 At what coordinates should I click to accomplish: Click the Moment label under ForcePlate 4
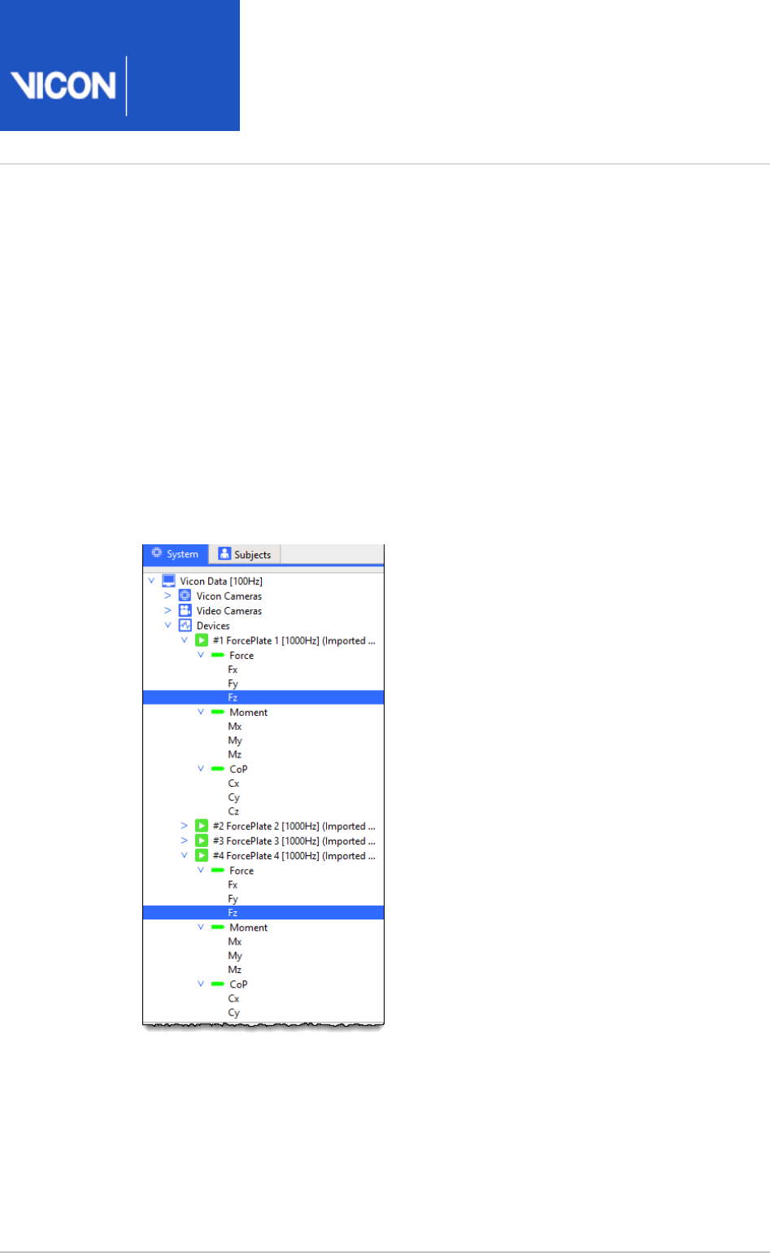pyautogui.click(x=248, y=927)
